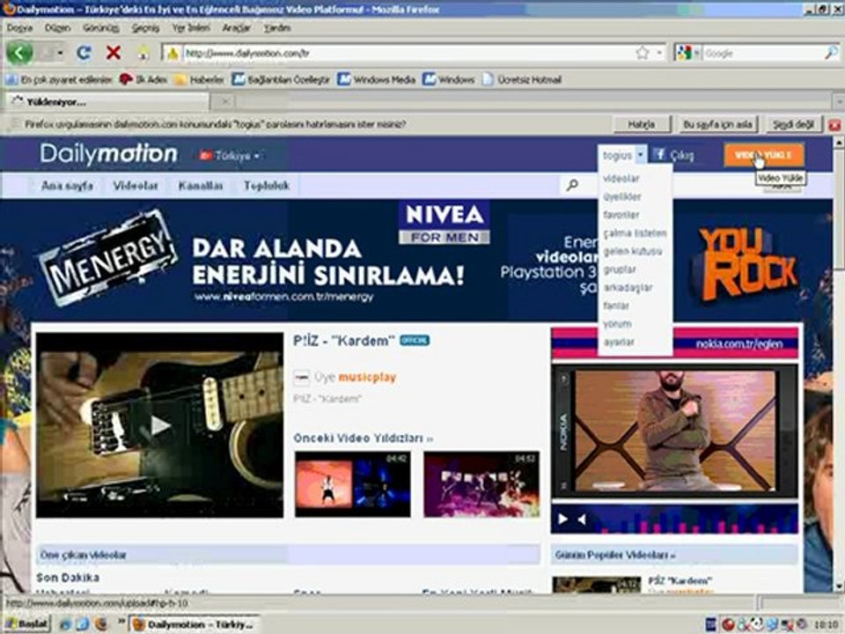The image size is (845, 634).
Task: Open the 04:42 video thumbnail
Action: point(352,484)
